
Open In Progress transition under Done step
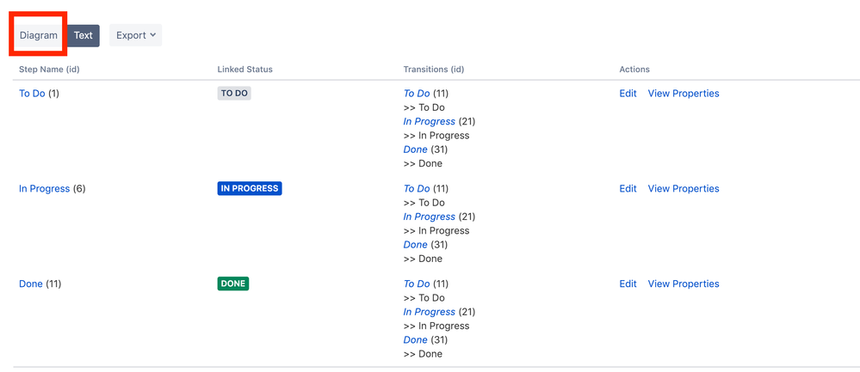(429, 313)
